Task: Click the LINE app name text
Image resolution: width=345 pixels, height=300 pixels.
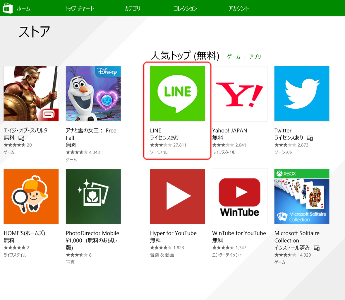Action: [x=156, y=130]
